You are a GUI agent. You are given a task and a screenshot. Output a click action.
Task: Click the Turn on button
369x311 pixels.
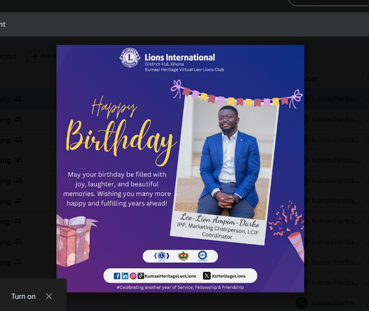[x=23, y=296]
